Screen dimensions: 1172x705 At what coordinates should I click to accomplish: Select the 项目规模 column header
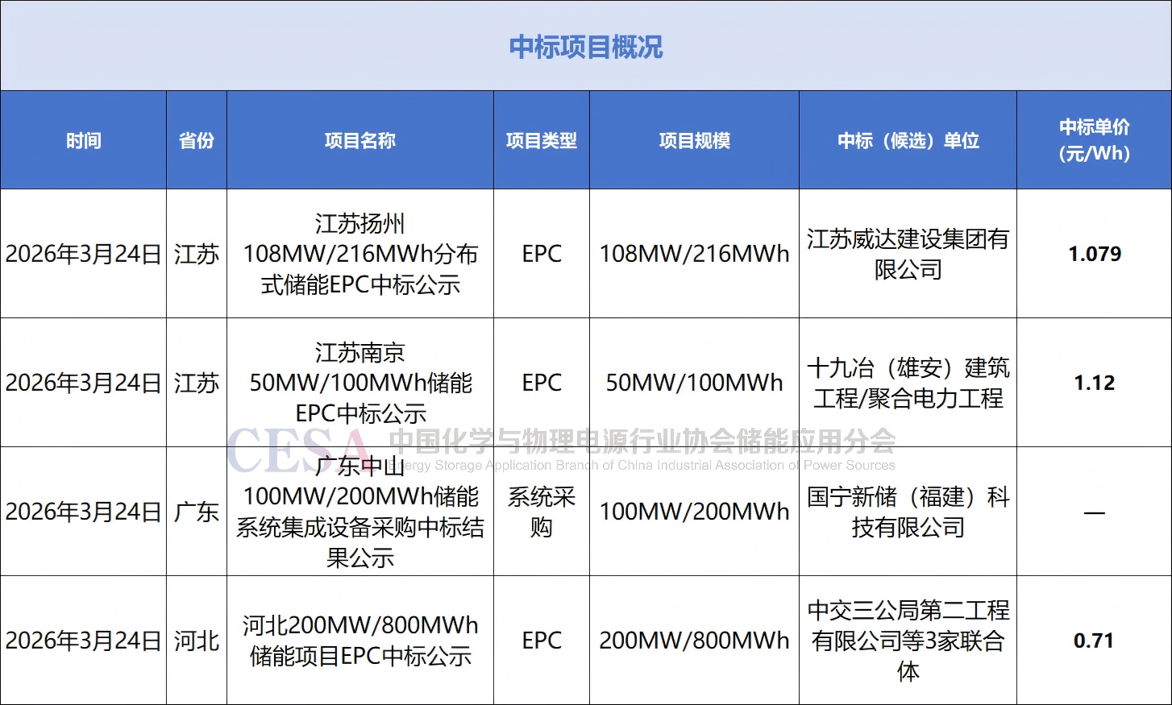[x=694, y=141]
